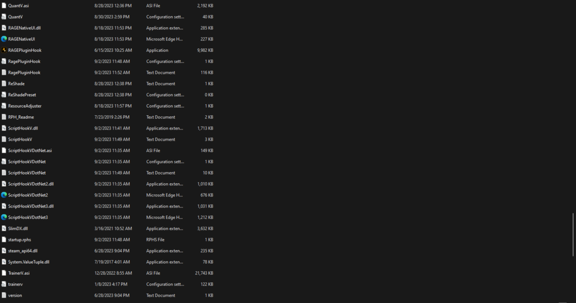The image size is (576, 303).
Task: Select the trainerv configuration settings file
Action: coord(16,284)
